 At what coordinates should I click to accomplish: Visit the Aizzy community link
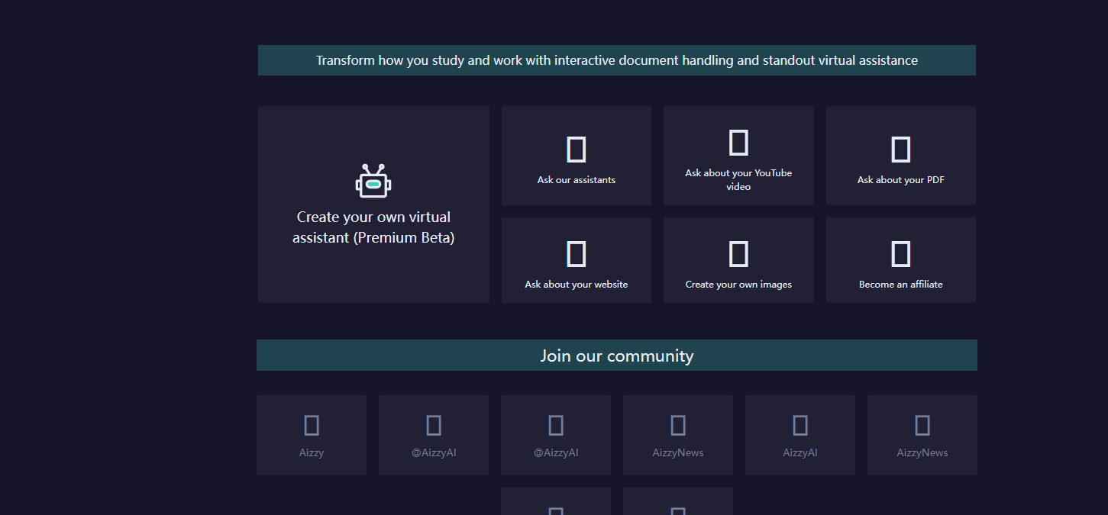pos(312,435)
